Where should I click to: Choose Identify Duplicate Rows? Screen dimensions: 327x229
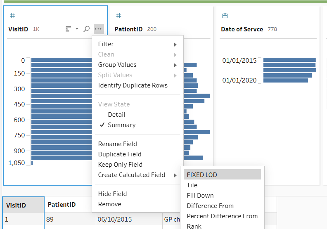tap(133, 85)
